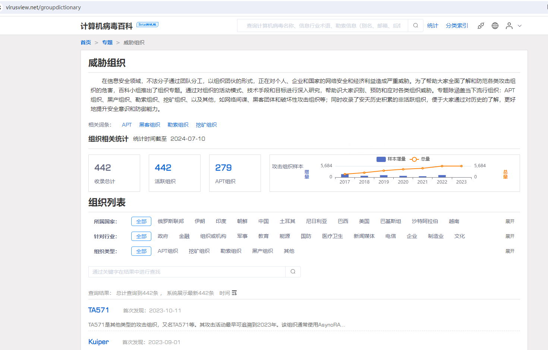Filter by industry 教育
Screen dimensions: 548x350
(x=264, y=236)
